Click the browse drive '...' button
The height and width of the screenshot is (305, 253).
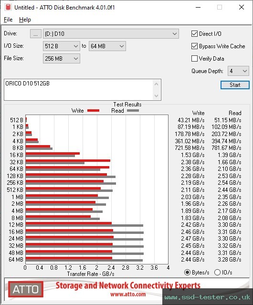(36, 34)
